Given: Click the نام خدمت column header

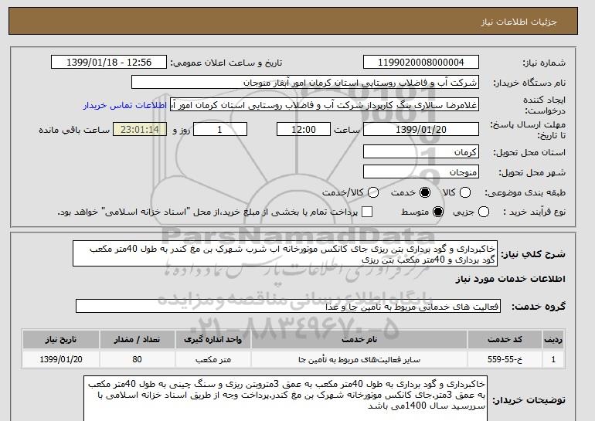Looking at the screenshot, I should (x=359, y=339).
